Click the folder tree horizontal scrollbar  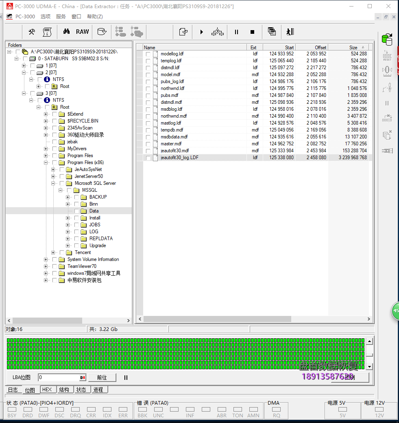(x=48, y=320)
